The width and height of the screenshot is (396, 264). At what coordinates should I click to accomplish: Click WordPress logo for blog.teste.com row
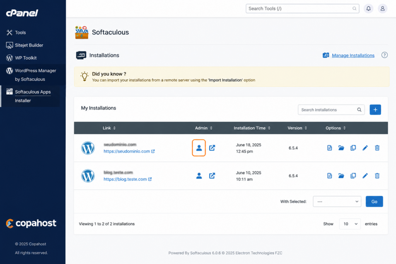(88, 175)
